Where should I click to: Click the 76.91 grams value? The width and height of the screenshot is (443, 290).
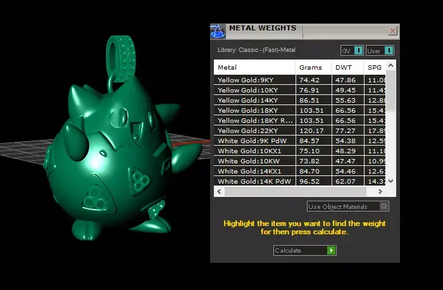309,90
